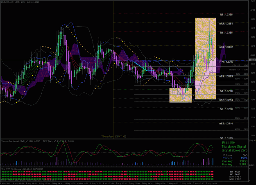Click the CENTER Fibonacci level label
The height and width of the screenshot is (185, 256).
point(236,65)
